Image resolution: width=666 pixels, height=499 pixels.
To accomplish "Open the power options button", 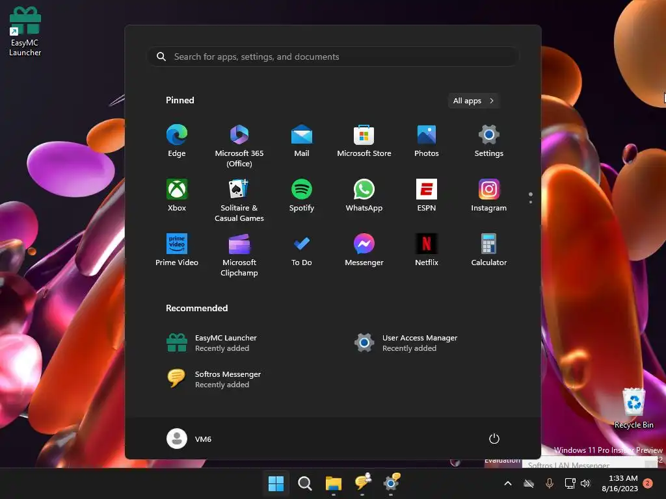I will pyautogui.click(x=494, y=439).
